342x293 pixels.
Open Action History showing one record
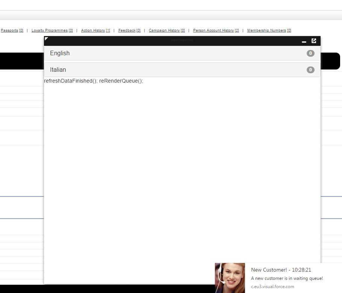pyautogui.click(x=93, y=30)
